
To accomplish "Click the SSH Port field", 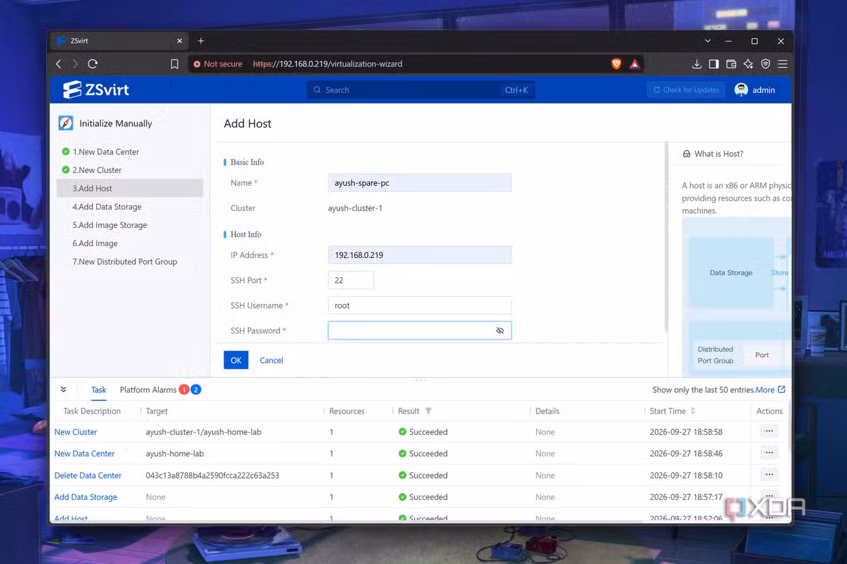I will pos(351,280).
